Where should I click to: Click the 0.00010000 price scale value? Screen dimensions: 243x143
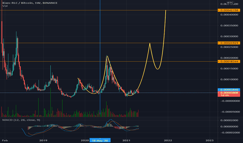(229, 79)
